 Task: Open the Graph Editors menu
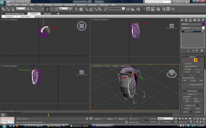69,5
